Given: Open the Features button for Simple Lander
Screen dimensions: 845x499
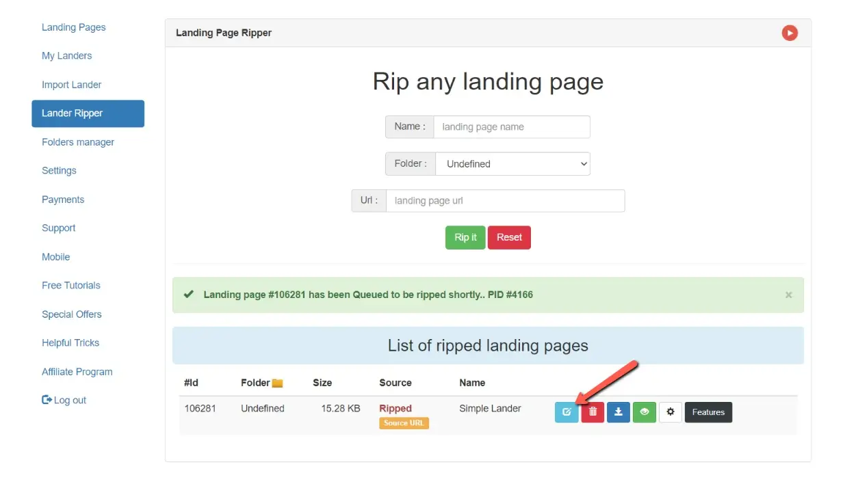Looking at the screenshot, I should click(x=708, y=412).
